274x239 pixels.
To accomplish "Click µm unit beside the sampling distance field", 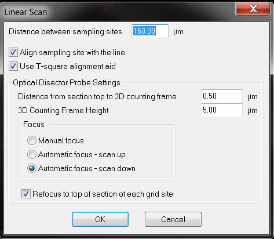I will click(x=178, y=32).
